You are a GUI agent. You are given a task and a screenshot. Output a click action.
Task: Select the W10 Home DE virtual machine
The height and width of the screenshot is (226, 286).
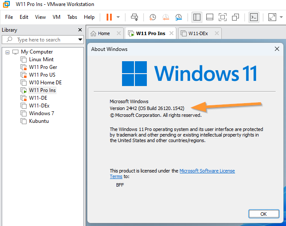coord(45,83)
